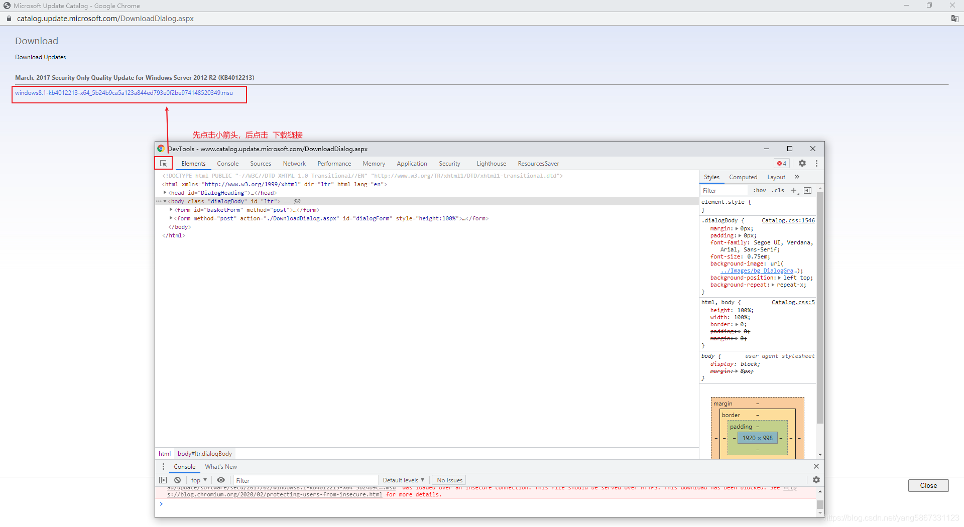Click the 1920 × 998 content box
Image resolution: width=964 pixels, height=527 pixels.
[x=758, y=438]
